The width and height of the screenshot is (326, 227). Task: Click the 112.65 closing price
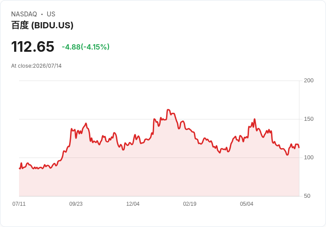pyautogui.click(x=33, y=46)
